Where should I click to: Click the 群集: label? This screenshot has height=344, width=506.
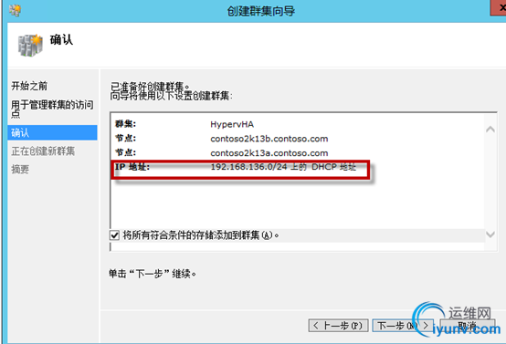[x=125, y=124]
